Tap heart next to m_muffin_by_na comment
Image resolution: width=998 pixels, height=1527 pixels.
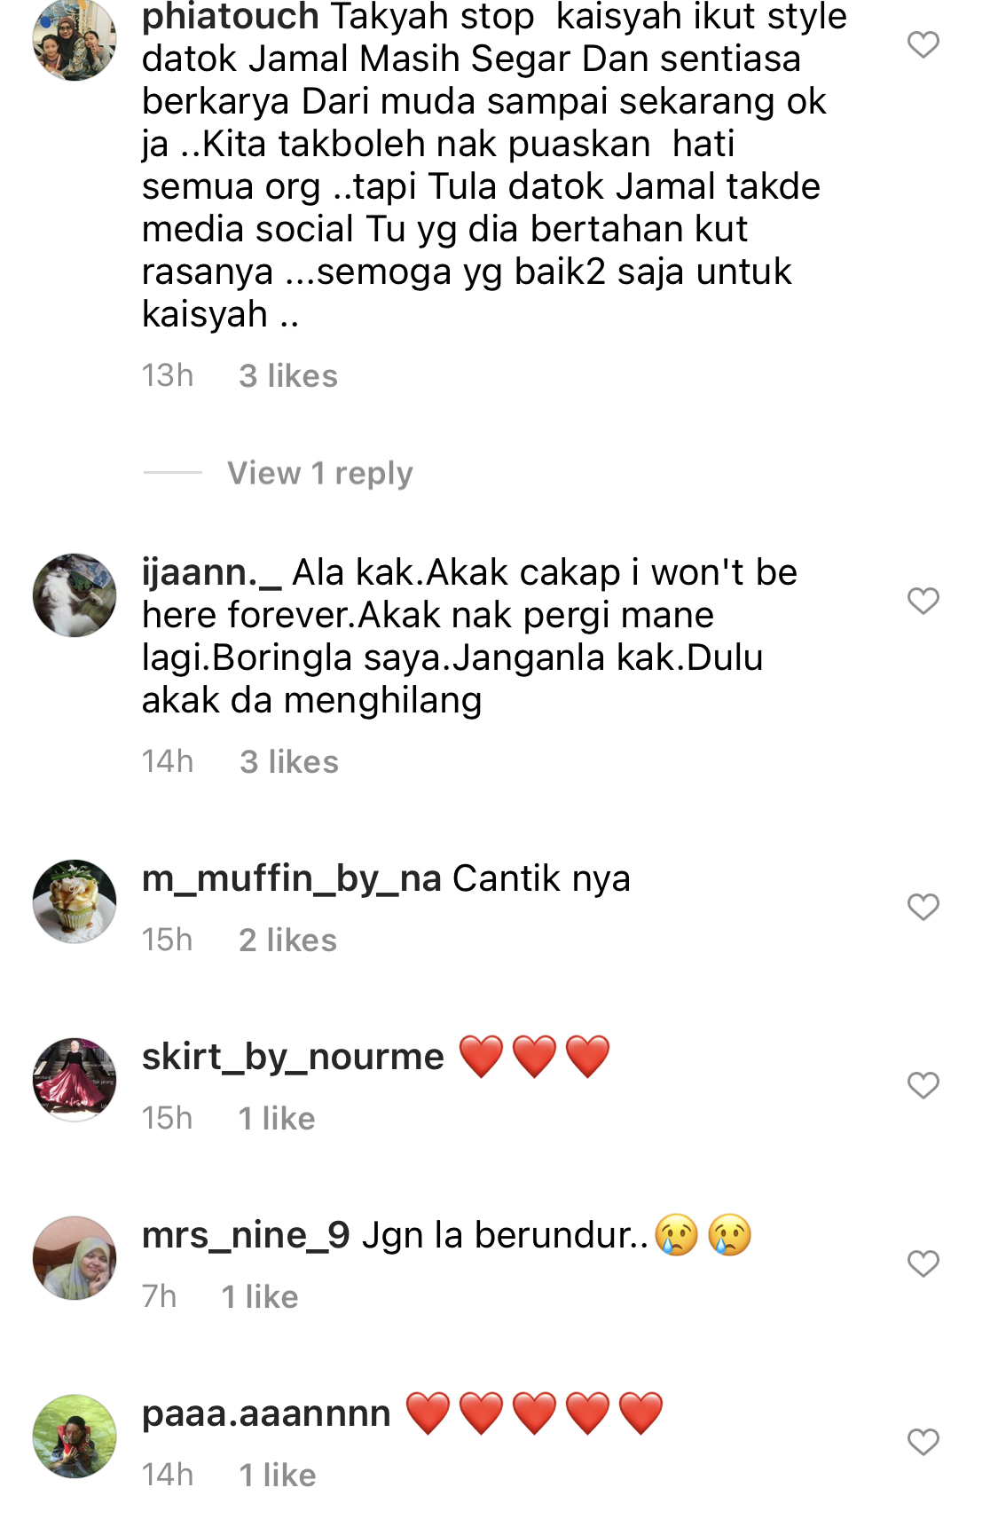pyautogui.click(x=923, y=907)
